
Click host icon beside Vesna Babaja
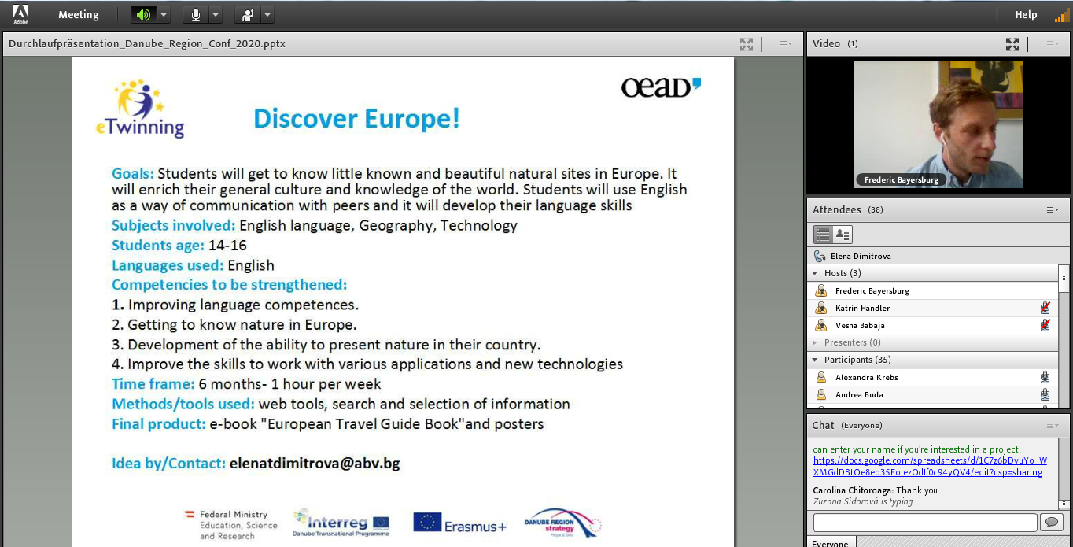pos(821,325)
